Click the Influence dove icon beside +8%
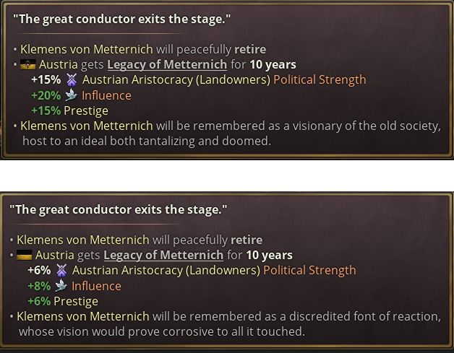Screen dimensions: 454x353 (x=61, y=286)
